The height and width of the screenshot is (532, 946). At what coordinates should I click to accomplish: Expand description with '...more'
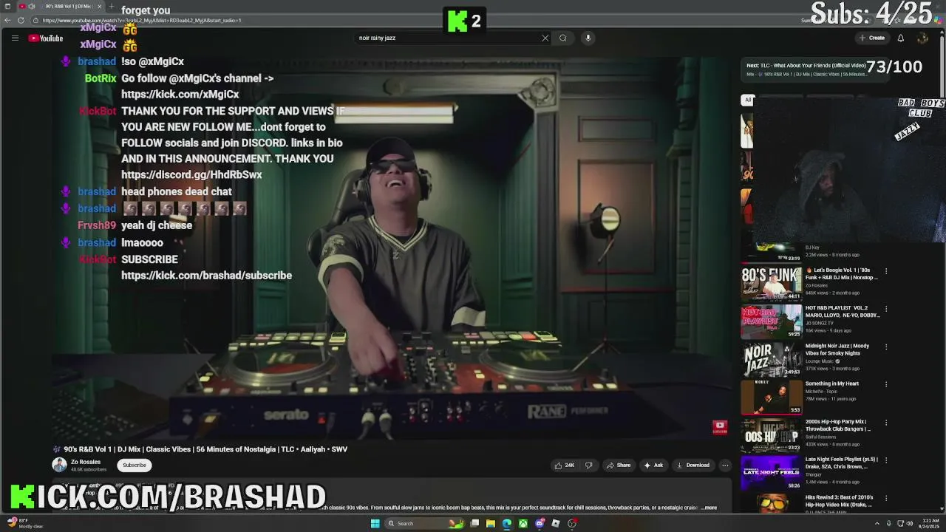pos(709,508)
